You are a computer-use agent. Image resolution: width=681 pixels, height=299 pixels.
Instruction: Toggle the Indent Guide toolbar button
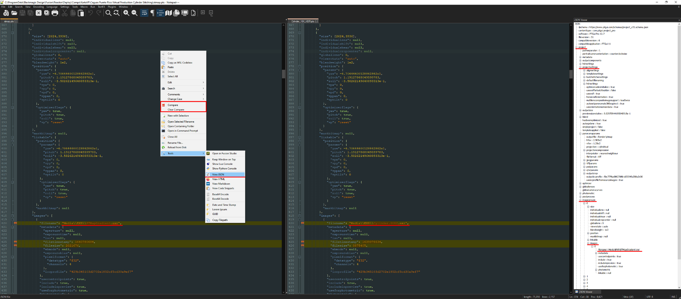click(x=160, y=13)
